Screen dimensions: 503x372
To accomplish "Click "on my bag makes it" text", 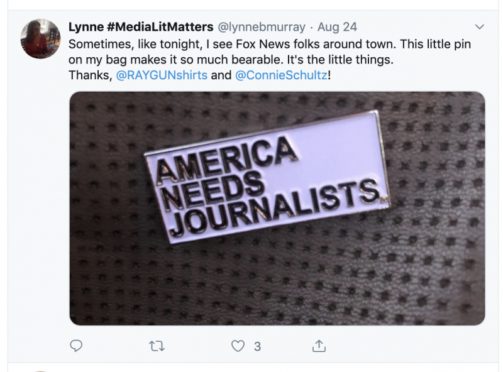I will click(117, 60).
